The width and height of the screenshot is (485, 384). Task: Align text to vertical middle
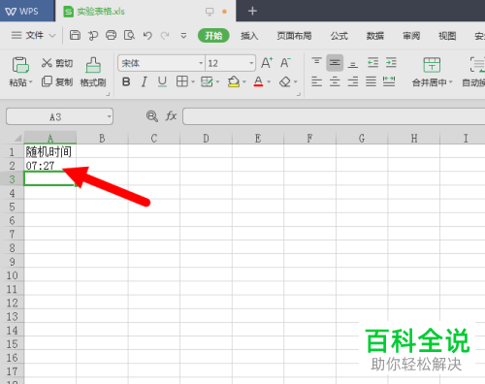click(335, 62)
